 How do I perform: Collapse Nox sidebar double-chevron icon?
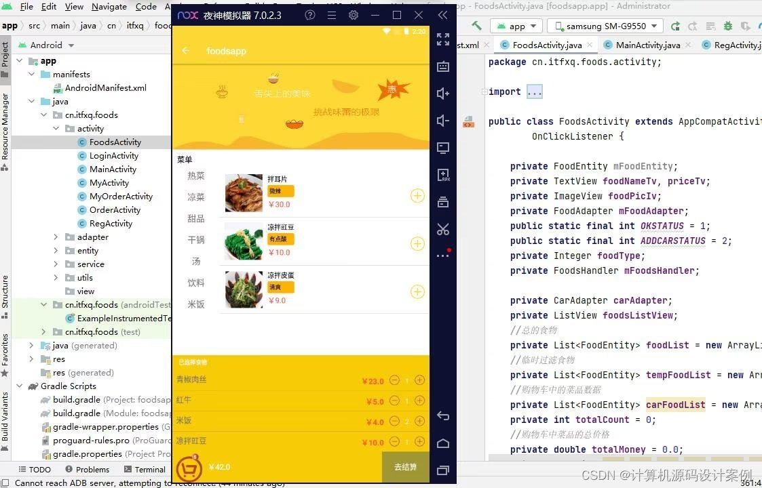tap(442, 15)
